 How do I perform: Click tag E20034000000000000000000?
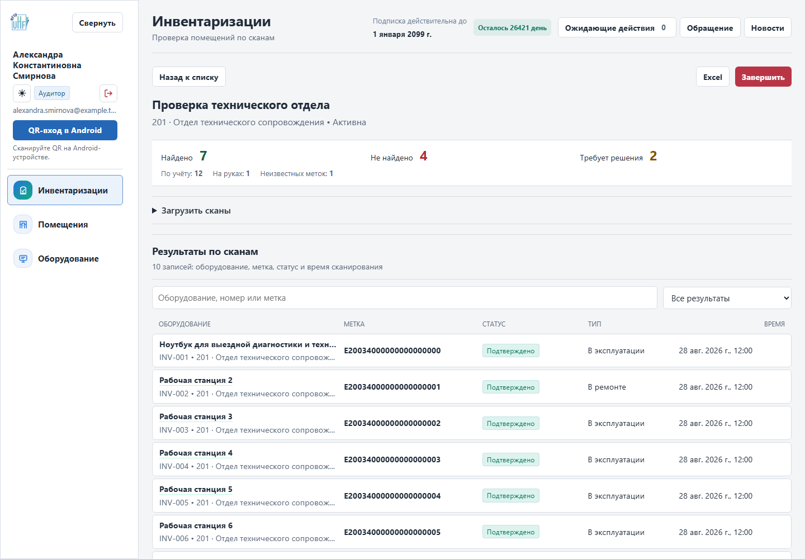392,350
